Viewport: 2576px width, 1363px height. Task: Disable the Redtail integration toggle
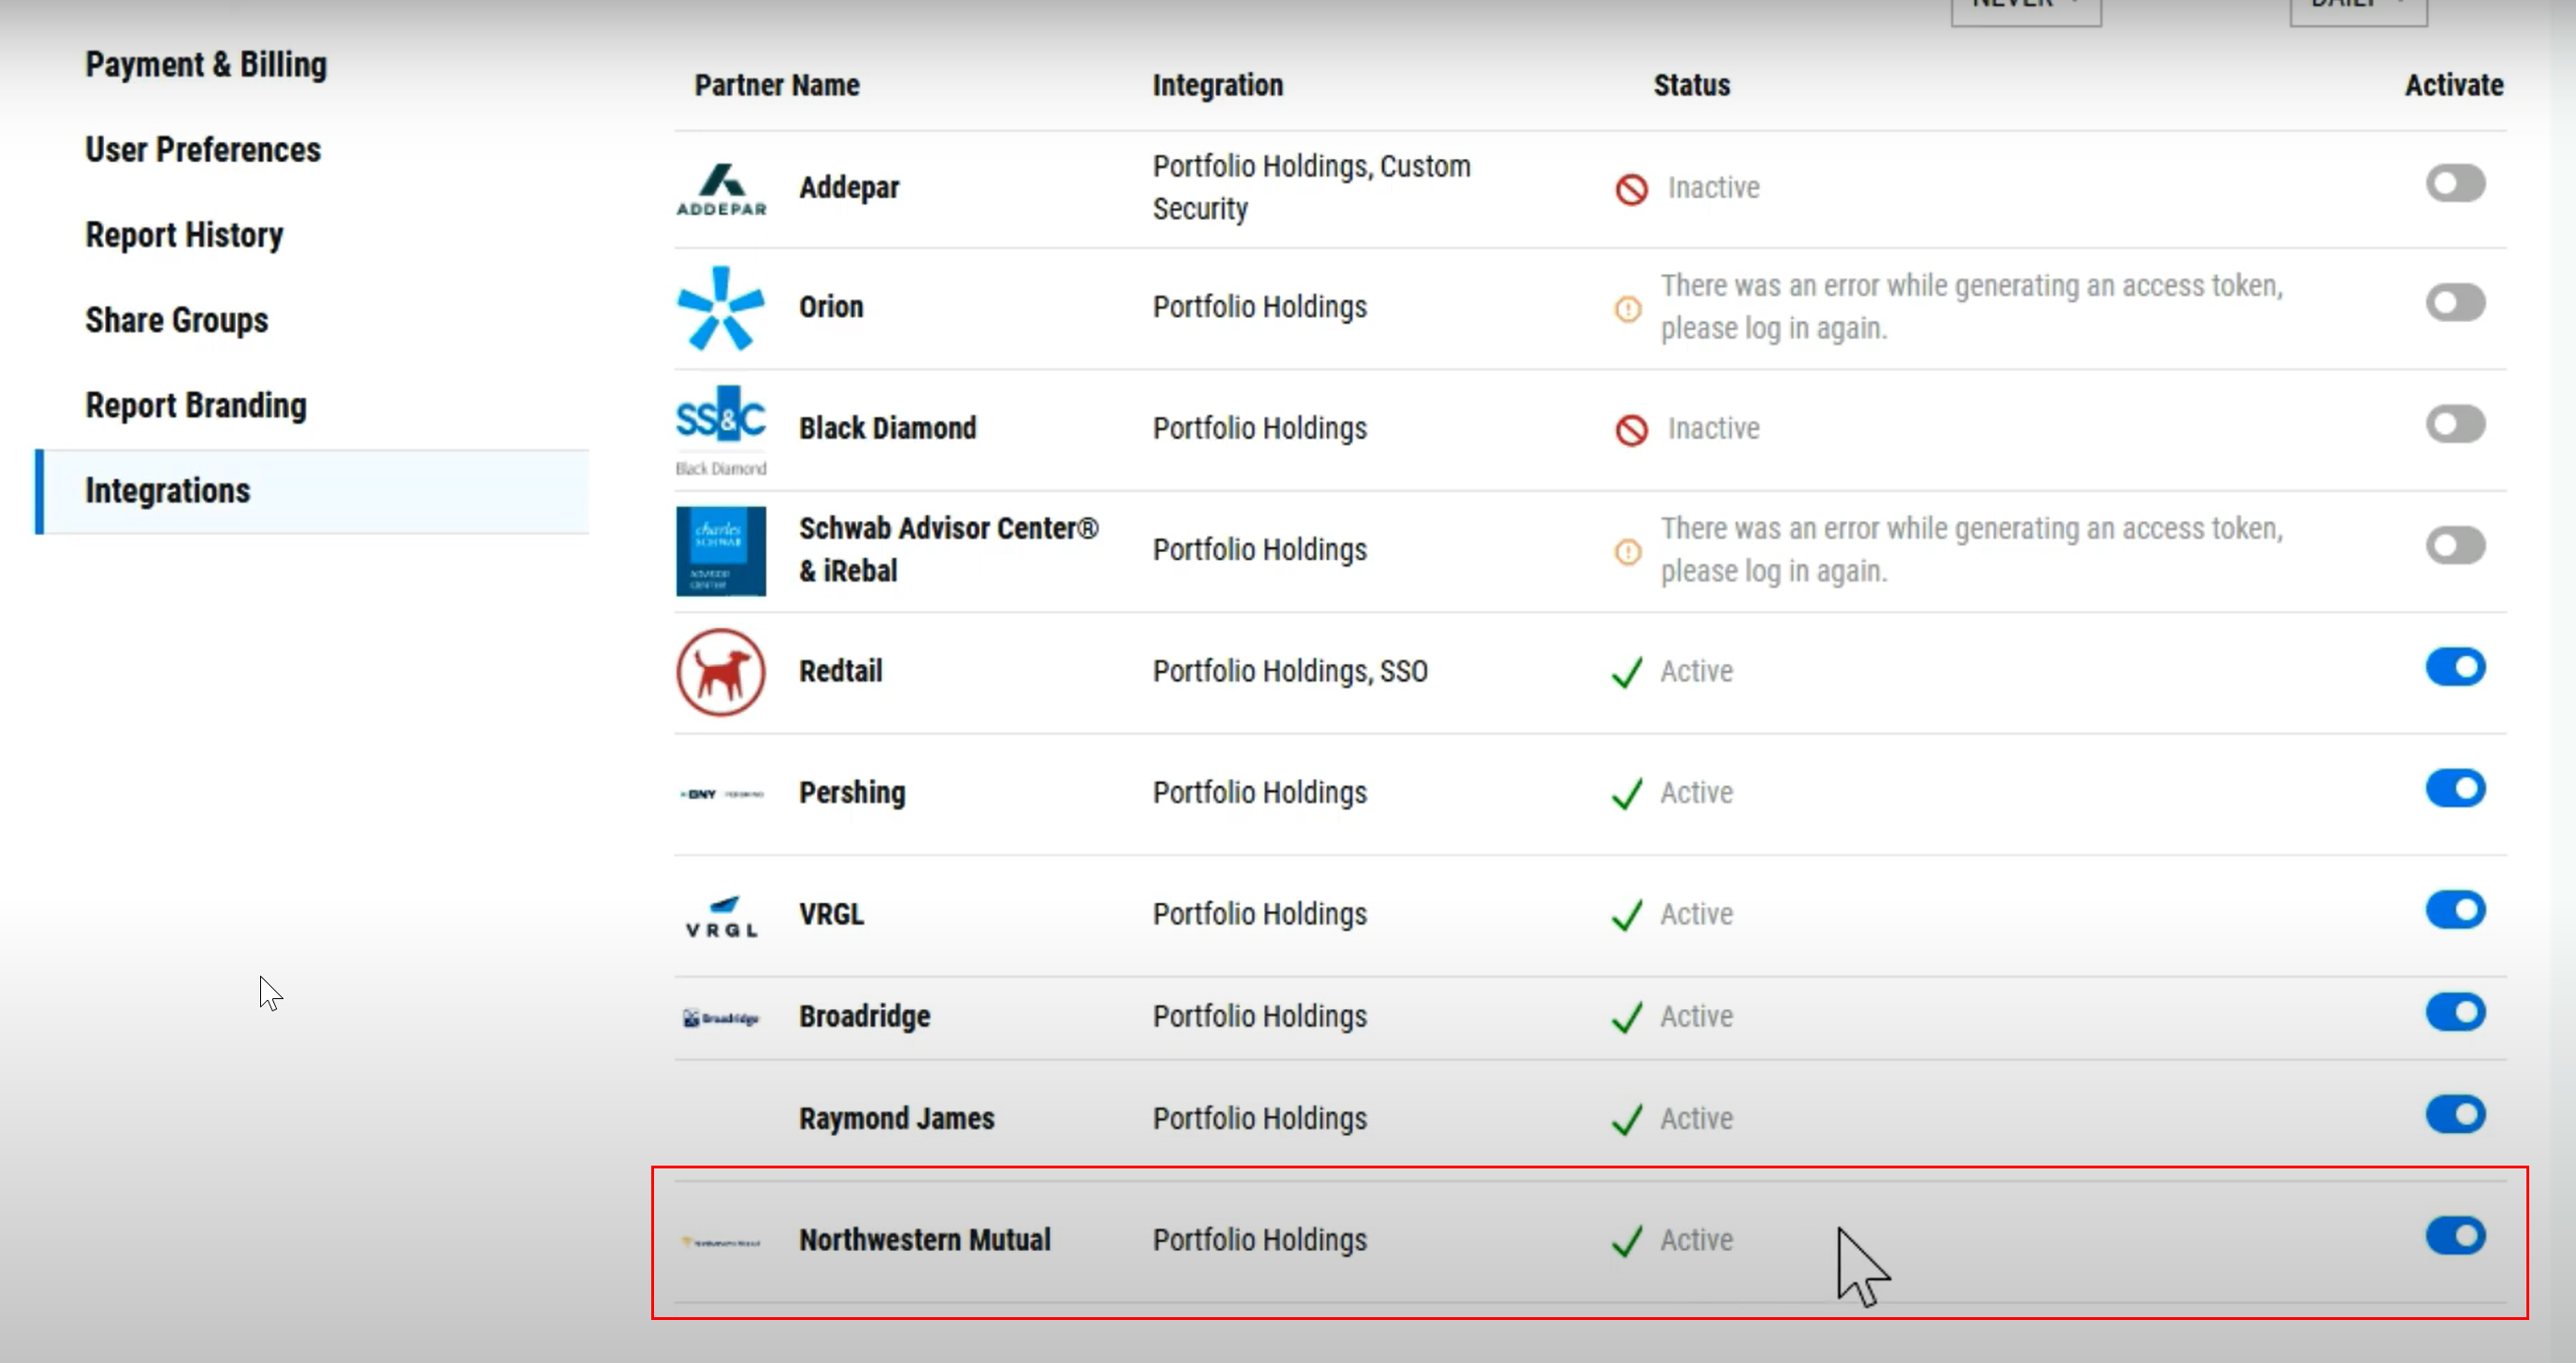click(x=2455, y=667)
